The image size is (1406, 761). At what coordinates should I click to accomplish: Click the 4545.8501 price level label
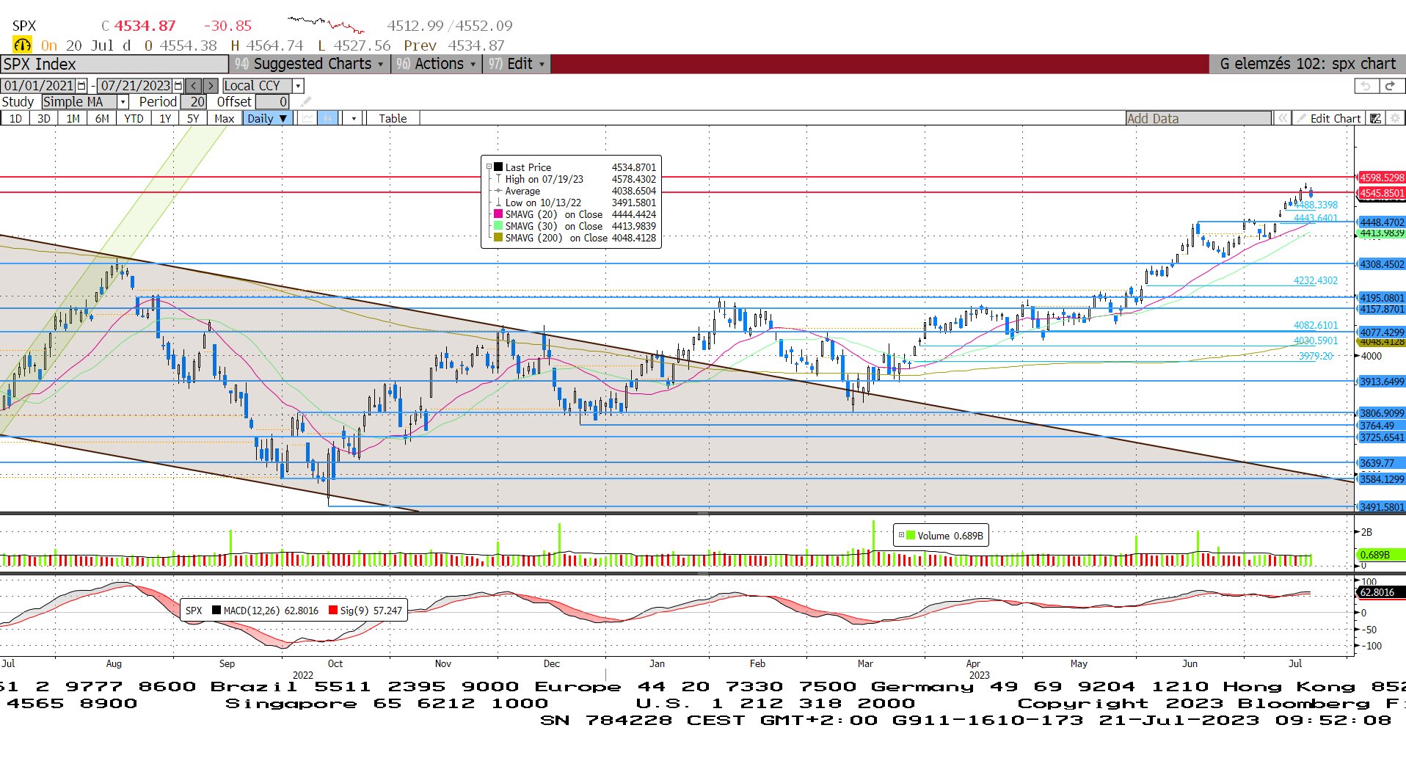tap(1381, 194)
